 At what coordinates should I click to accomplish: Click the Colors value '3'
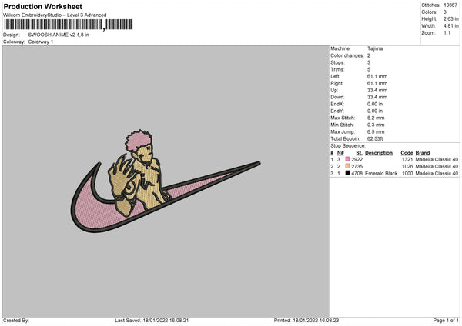[445, 12]
